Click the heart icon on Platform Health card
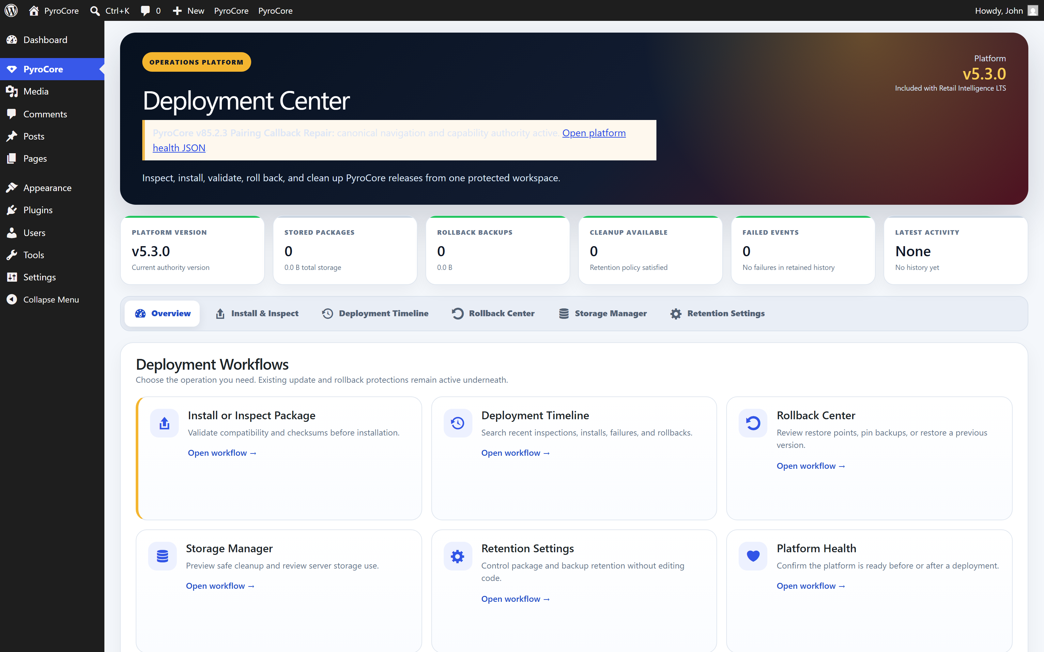 [x=753, y=556]
